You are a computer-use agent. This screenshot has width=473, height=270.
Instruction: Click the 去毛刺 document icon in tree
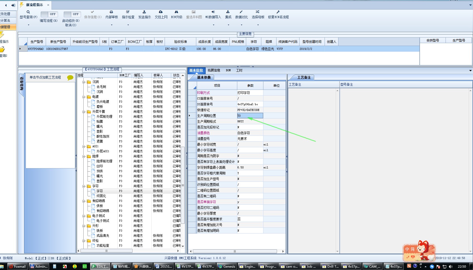pos(93,87)
